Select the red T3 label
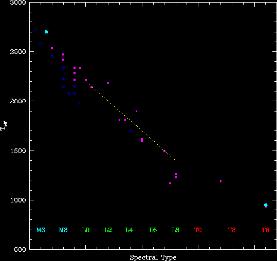277x261 pixels. [232, 230]
